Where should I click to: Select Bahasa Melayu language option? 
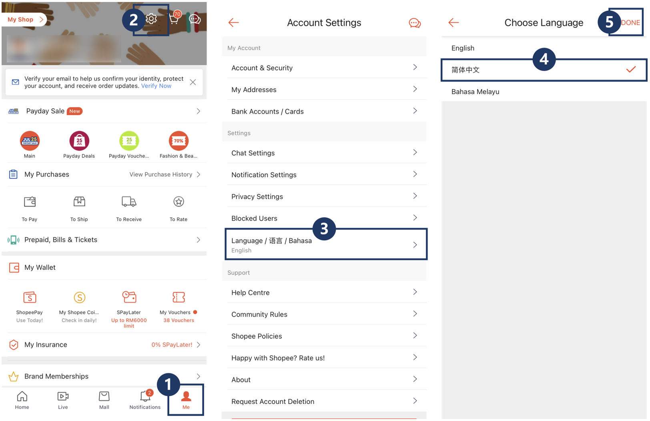(x=544, y=92)
